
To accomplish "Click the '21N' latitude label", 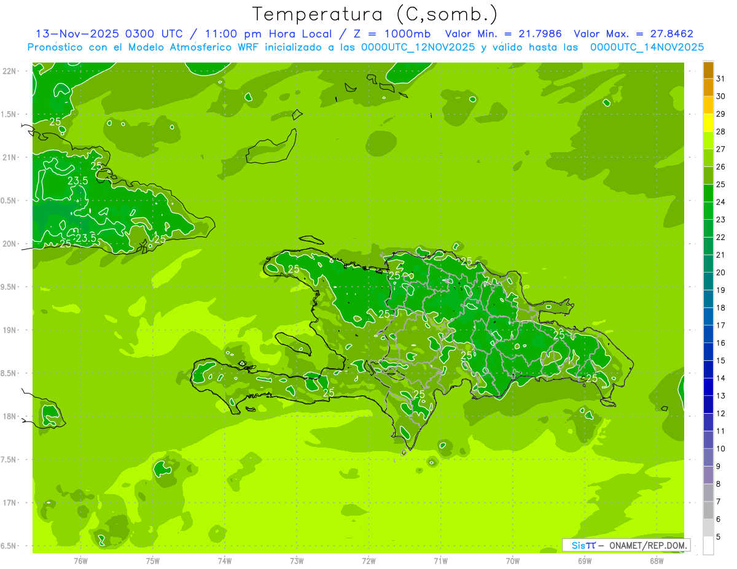I will tap(10, 157).
